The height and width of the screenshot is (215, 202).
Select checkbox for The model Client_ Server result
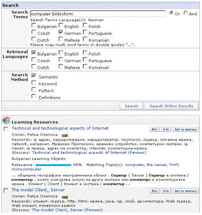point(6,190)
